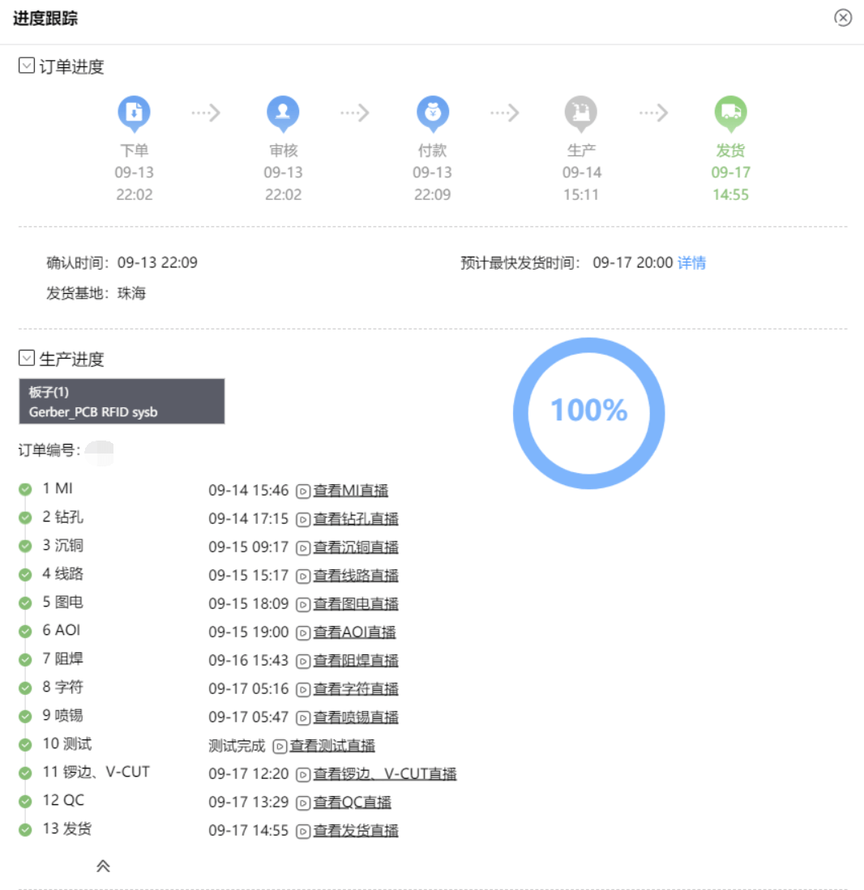Collapse the 生产进度 section
This screenshot has height=890, width=864.
(27, 358)
